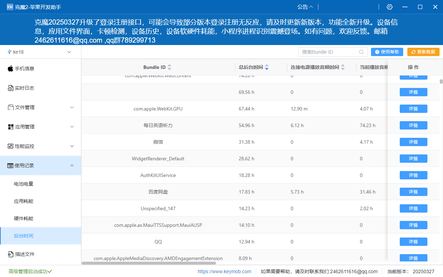Viewport: 443px width, 277px height.
Task: Click the 更新数据 refresh button
Action: point(423,52)
